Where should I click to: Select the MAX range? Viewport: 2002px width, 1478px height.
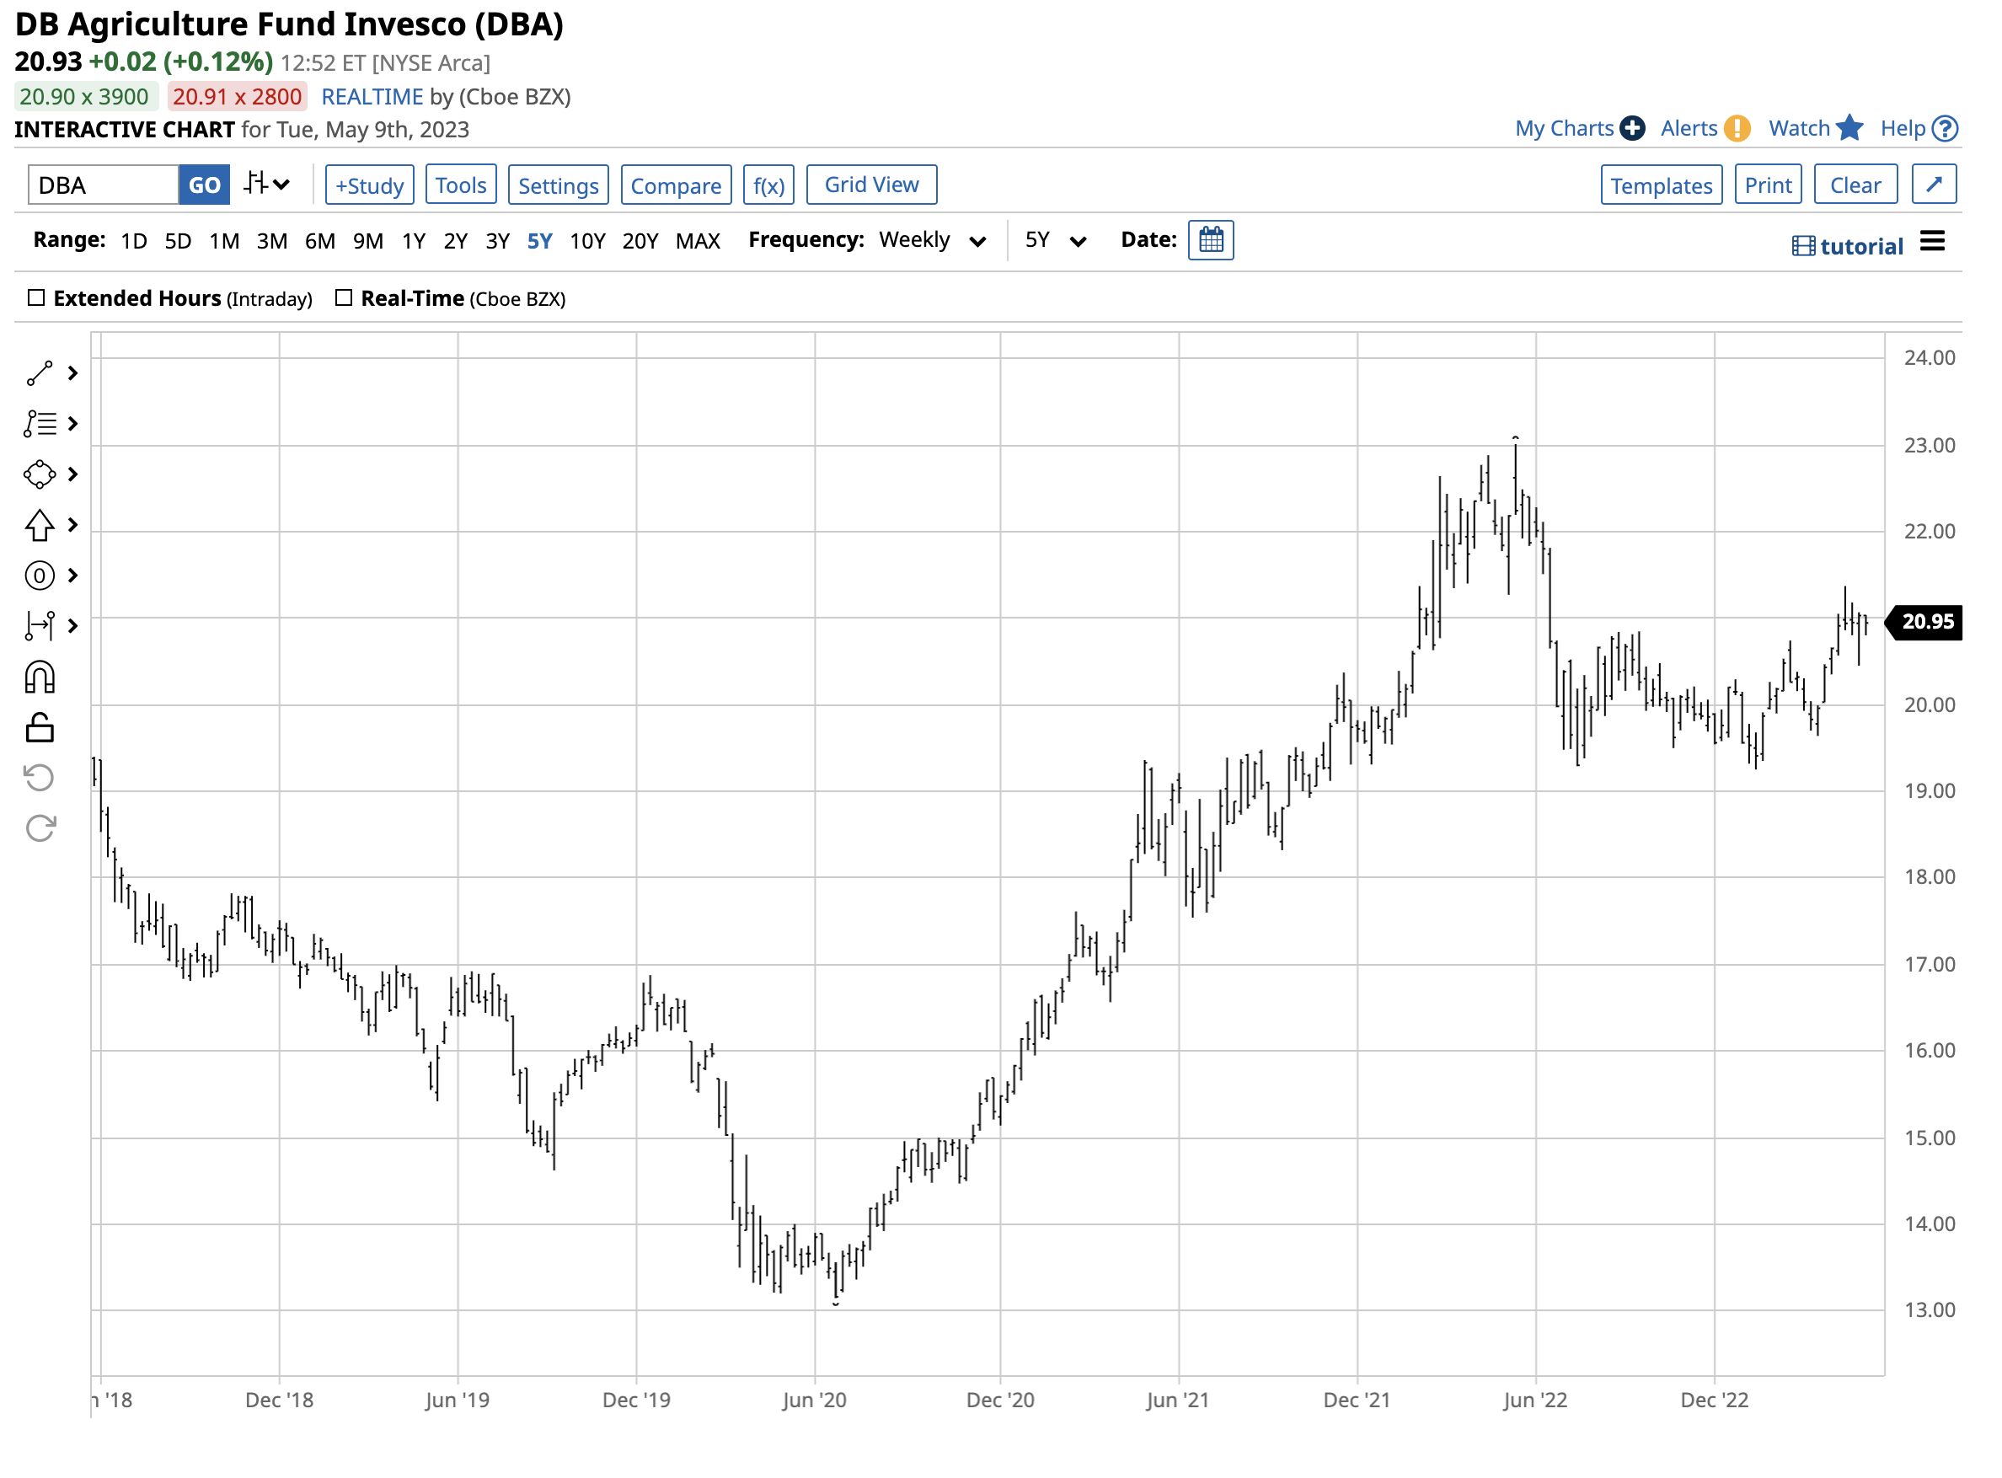coord(699,242)
